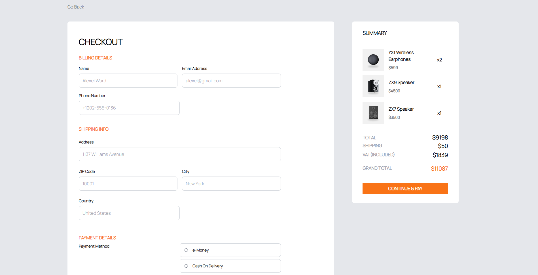Click the City input field
This screenshot has height=275, width=538.
coord(231,184)
